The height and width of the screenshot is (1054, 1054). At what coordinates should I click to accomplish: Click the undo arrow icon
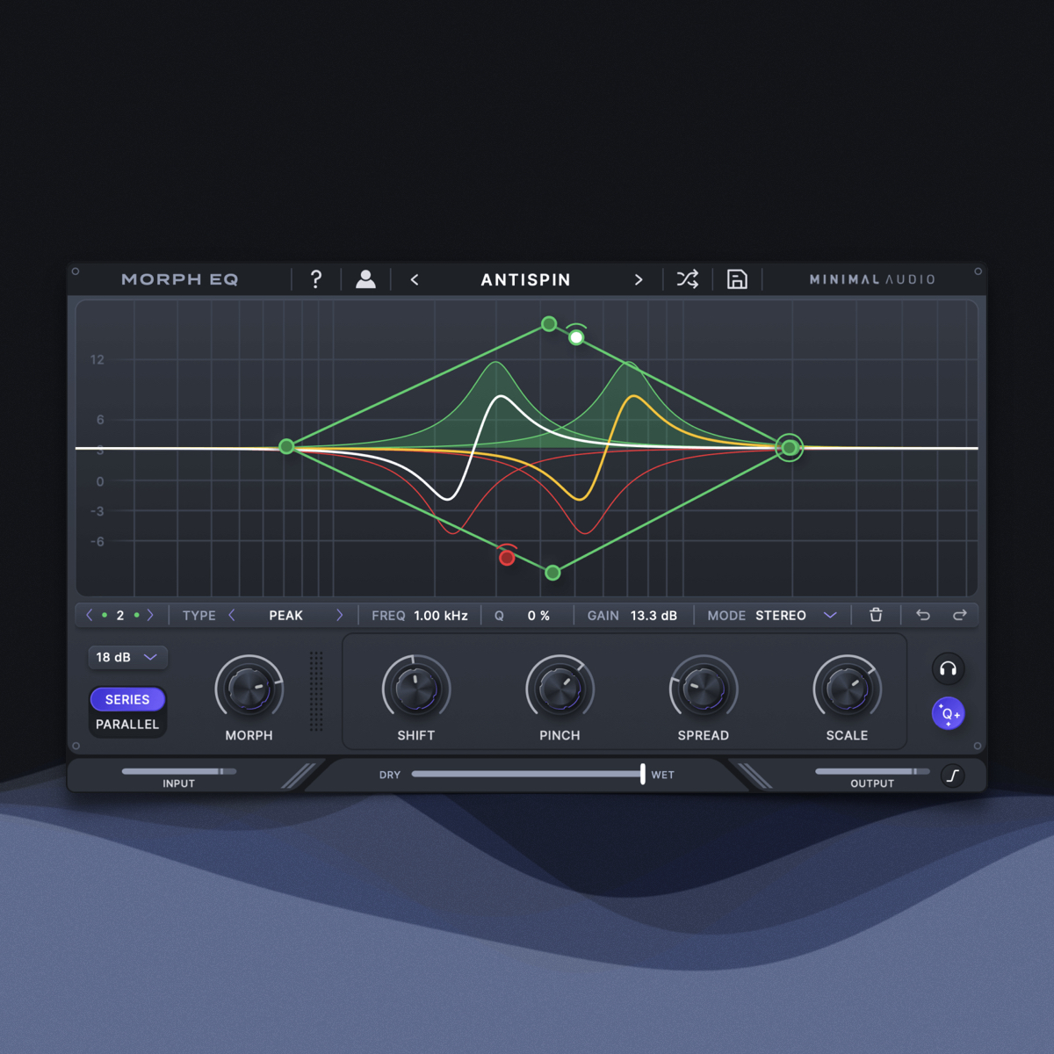tap(923, 615)
